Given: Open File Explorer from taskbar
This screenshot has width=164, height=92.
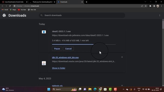Looking at the screenshot, I should pyautogui.click(x=90, y=89).
